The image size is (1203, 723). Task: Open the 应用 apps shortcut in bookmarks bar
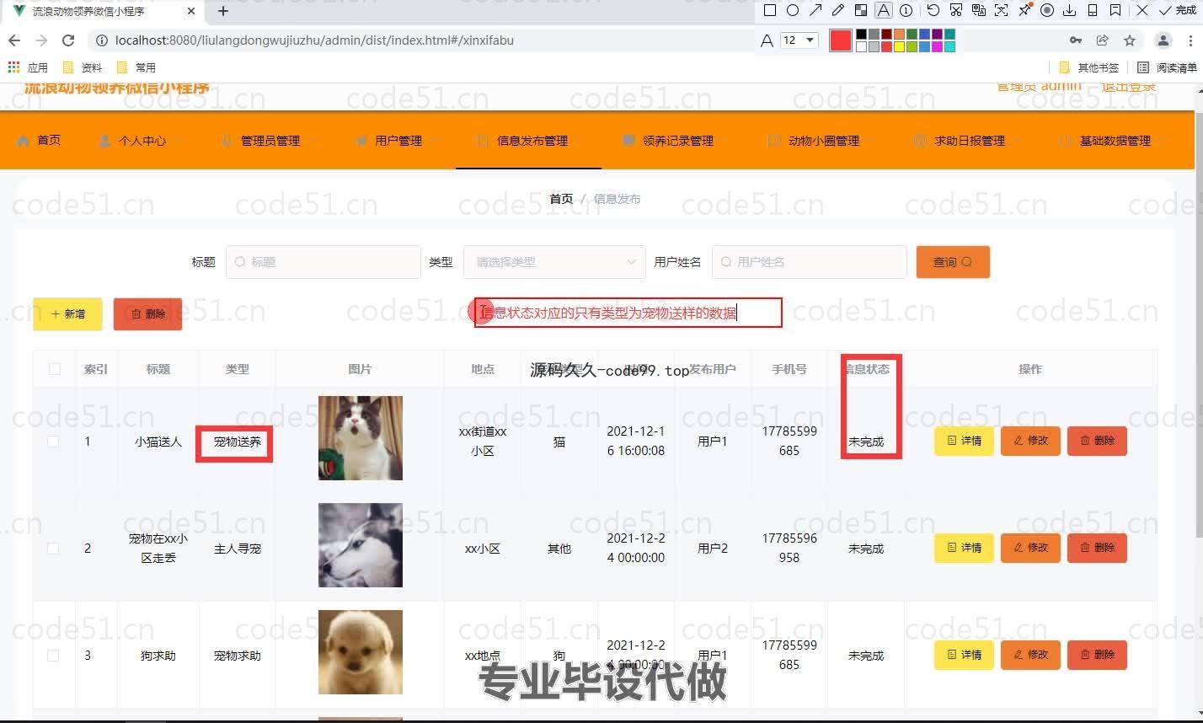(28, 67)
